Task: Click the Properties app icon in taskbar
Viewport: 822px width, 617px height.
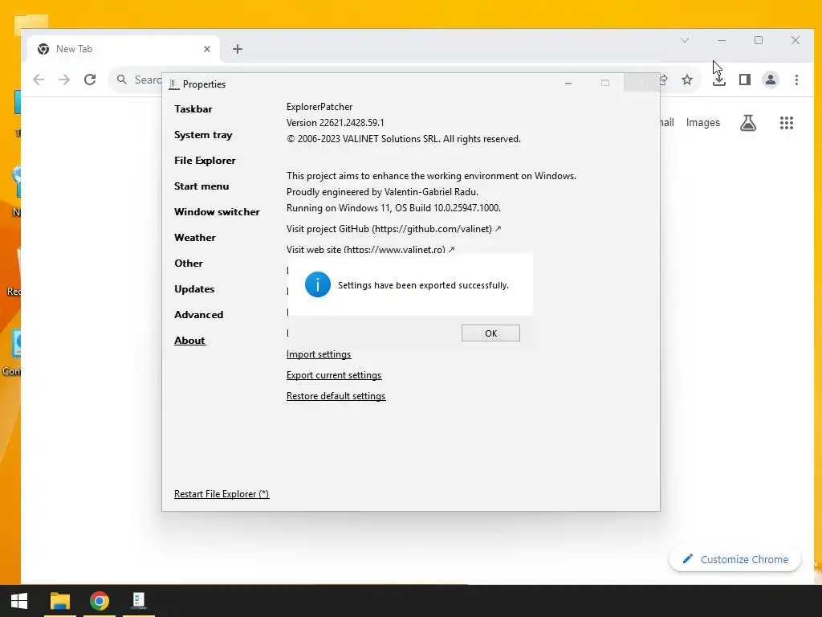Action: point(138,601)
